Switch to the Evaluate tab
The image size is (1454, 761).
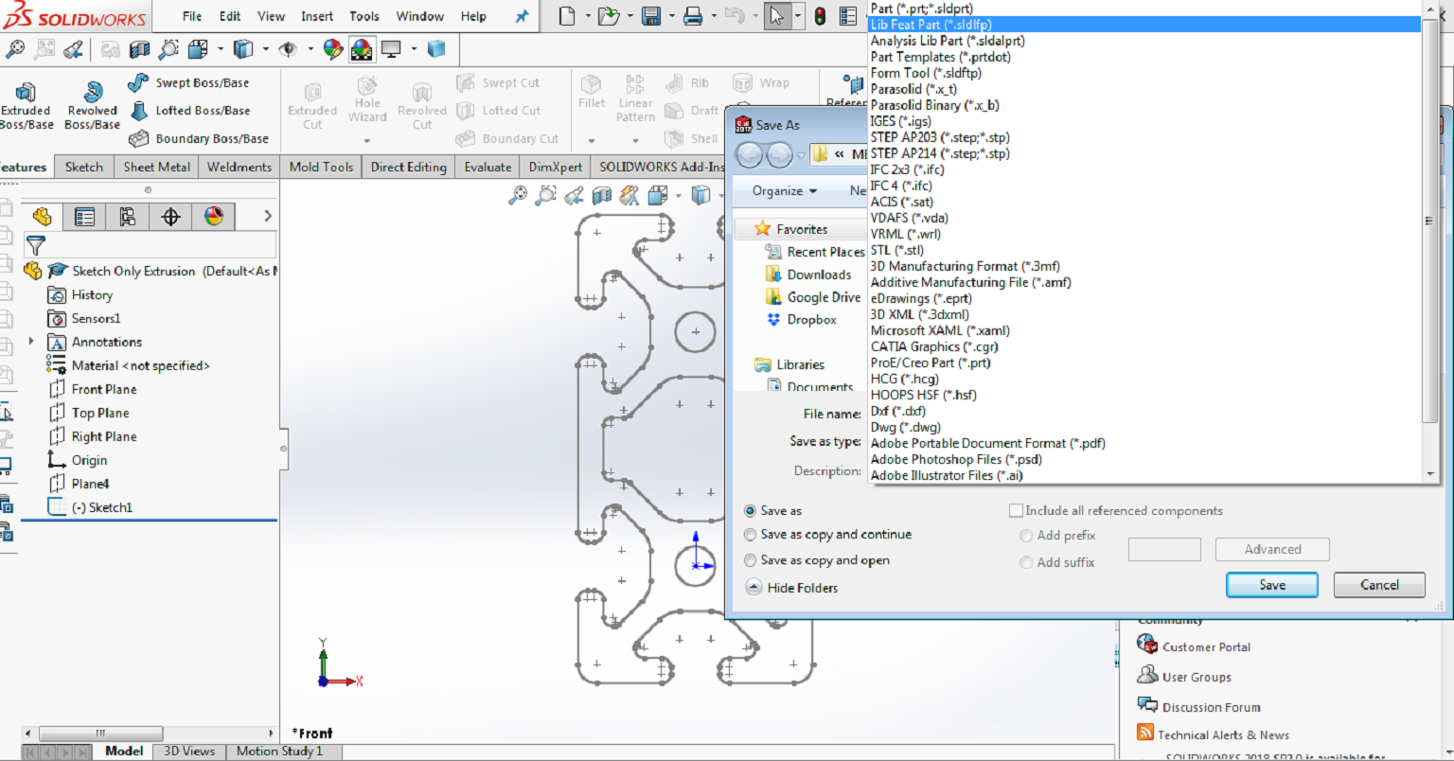click(488, 167)
